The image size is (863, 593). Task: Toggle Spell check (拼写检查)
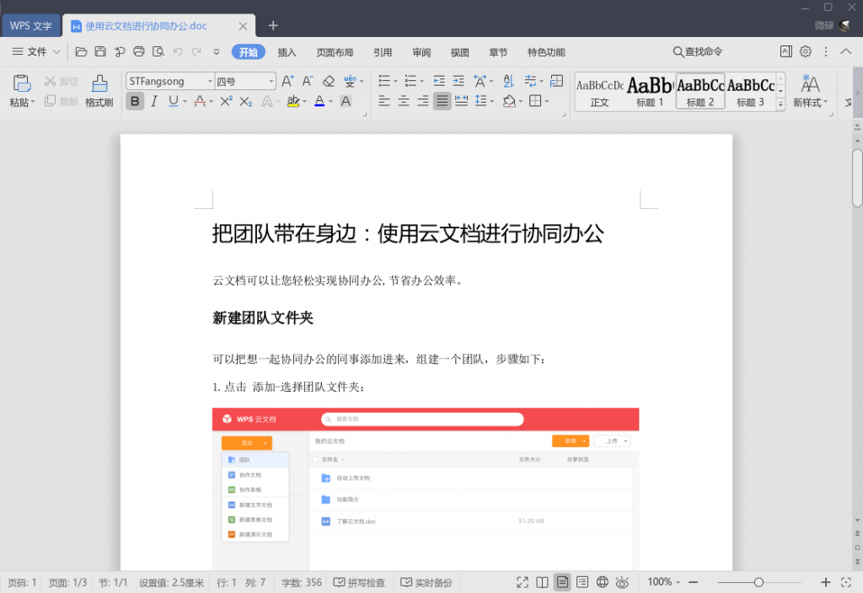click(359, 583)
